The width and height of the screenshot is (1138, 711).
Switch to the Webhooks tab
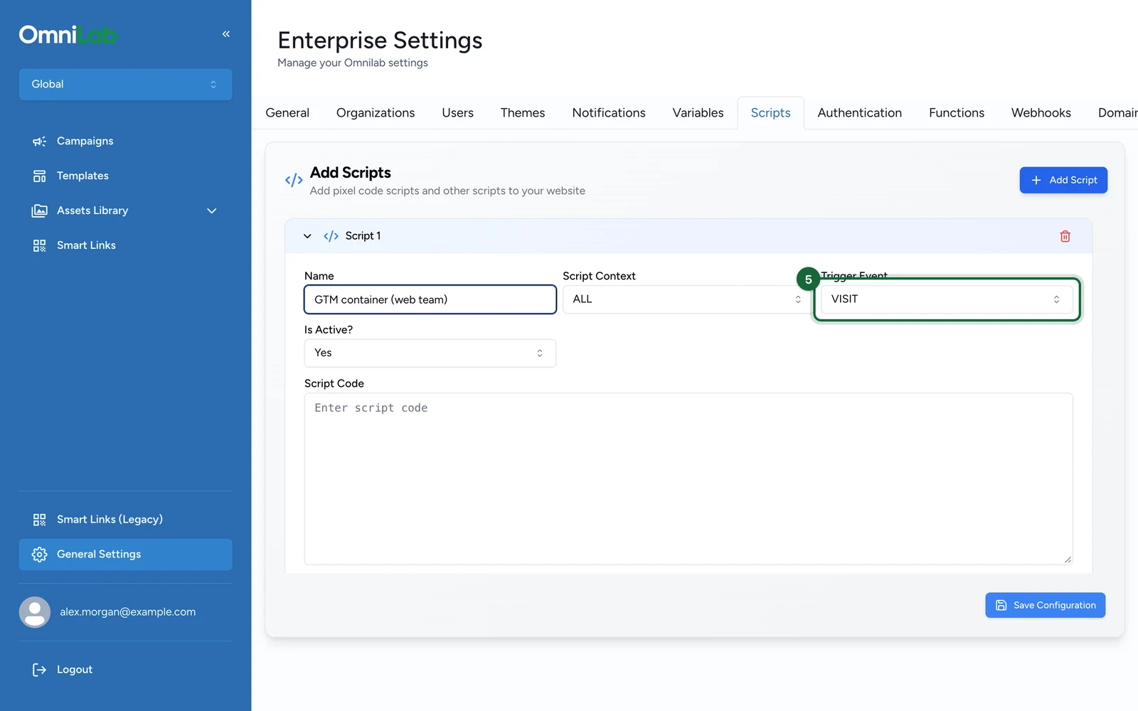tap(1041, 113)
